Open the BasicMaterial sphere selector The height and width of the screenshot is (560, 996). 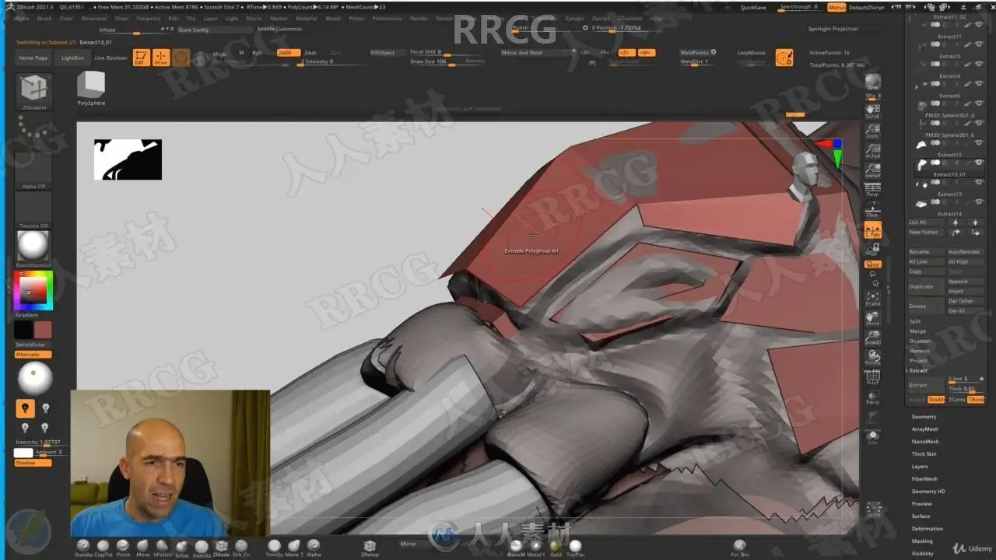(x=33, y=247)
